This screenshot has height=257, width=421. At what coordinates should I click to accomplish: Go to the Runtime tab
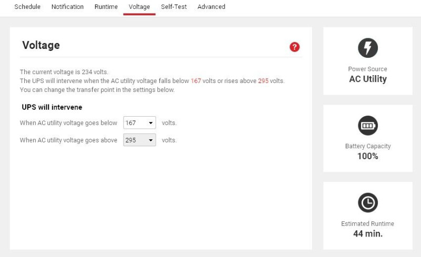(x=106, y=7)
